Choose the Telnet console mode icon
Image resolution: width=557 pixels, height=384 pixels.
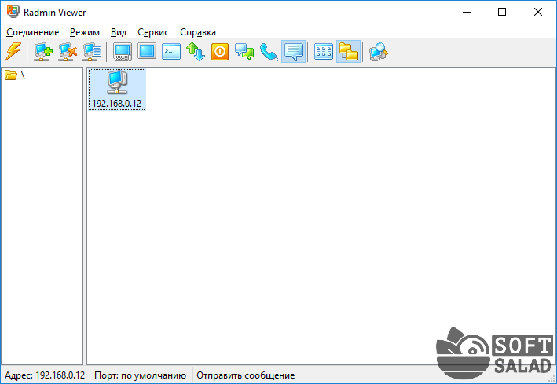pyautogui.click(x=171, y=52)
